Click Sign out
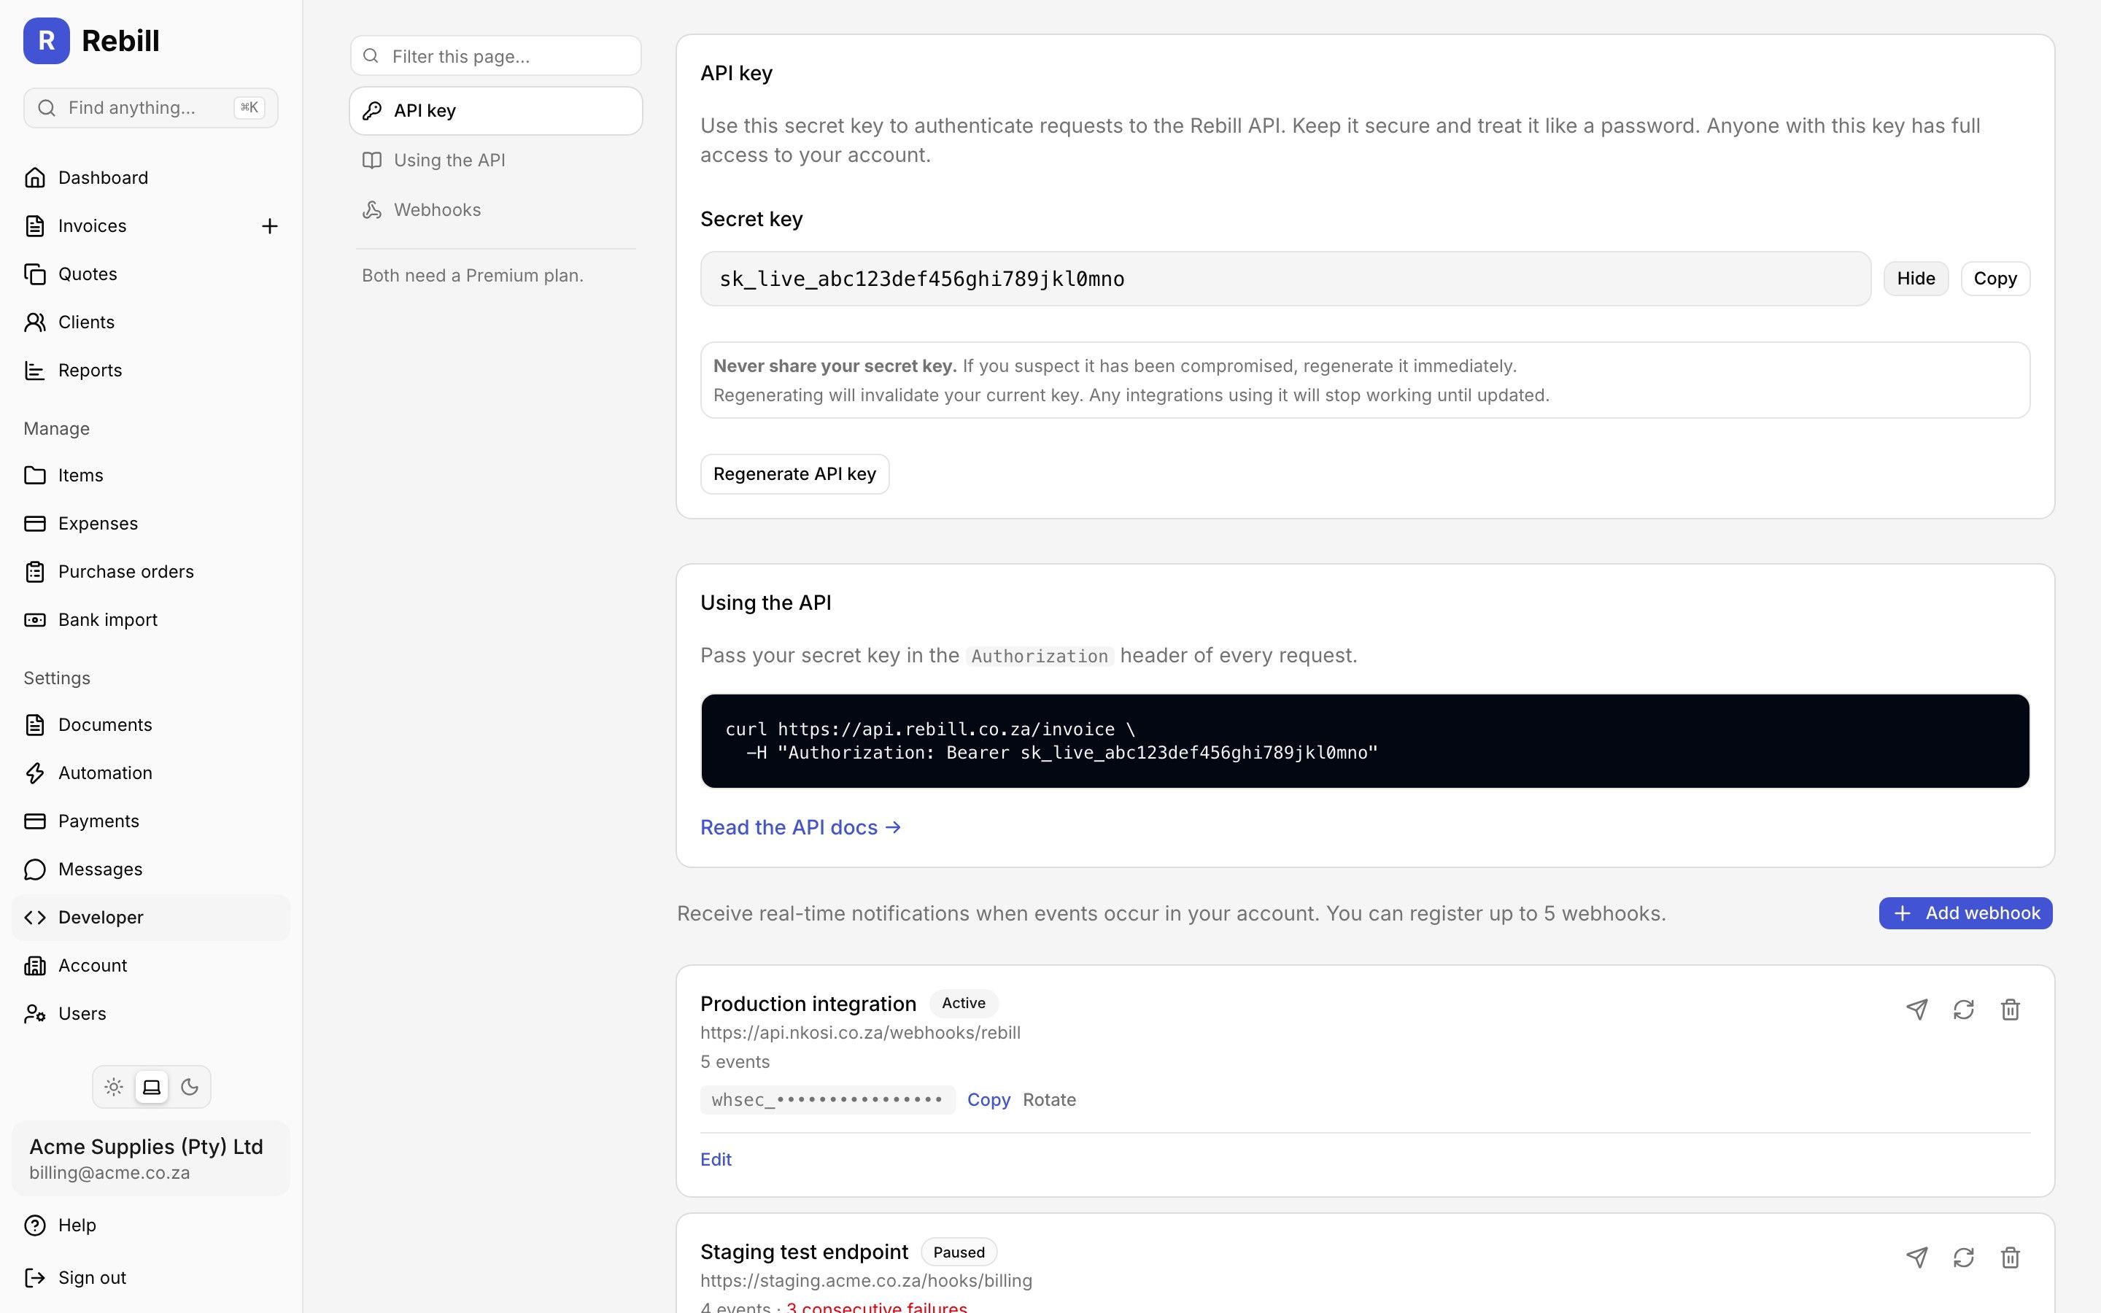 (150, 1278)
